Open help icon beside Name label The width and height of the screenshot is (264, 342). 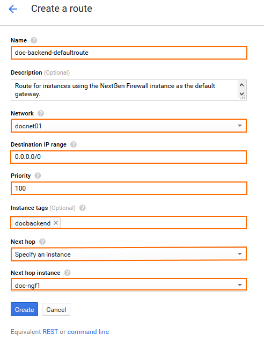[x=34, y=40]
